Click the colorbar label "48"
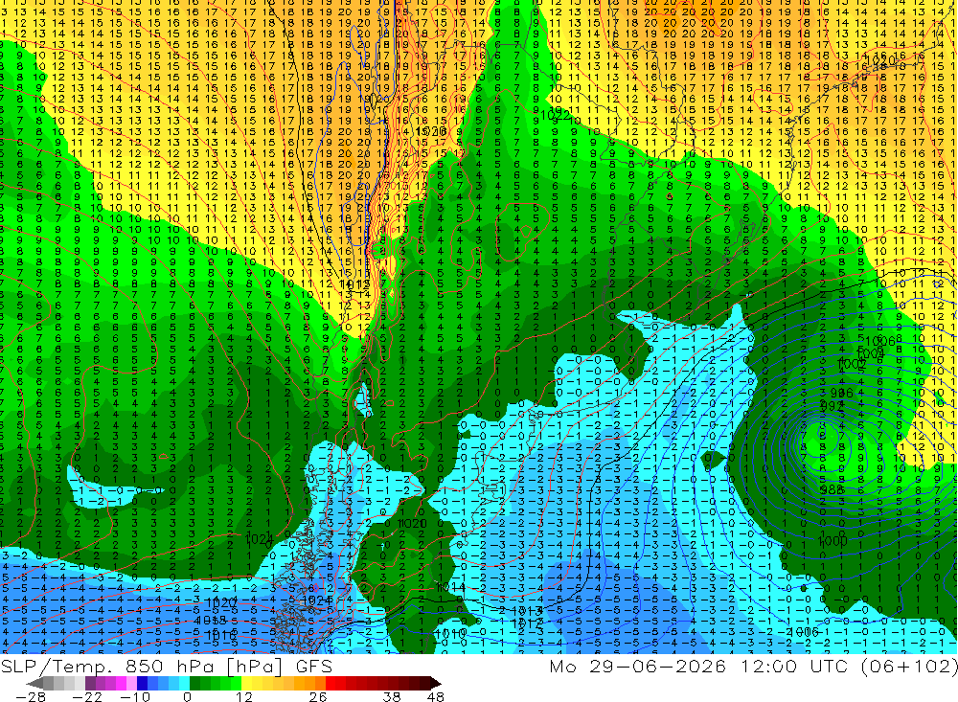 point(436,697)
